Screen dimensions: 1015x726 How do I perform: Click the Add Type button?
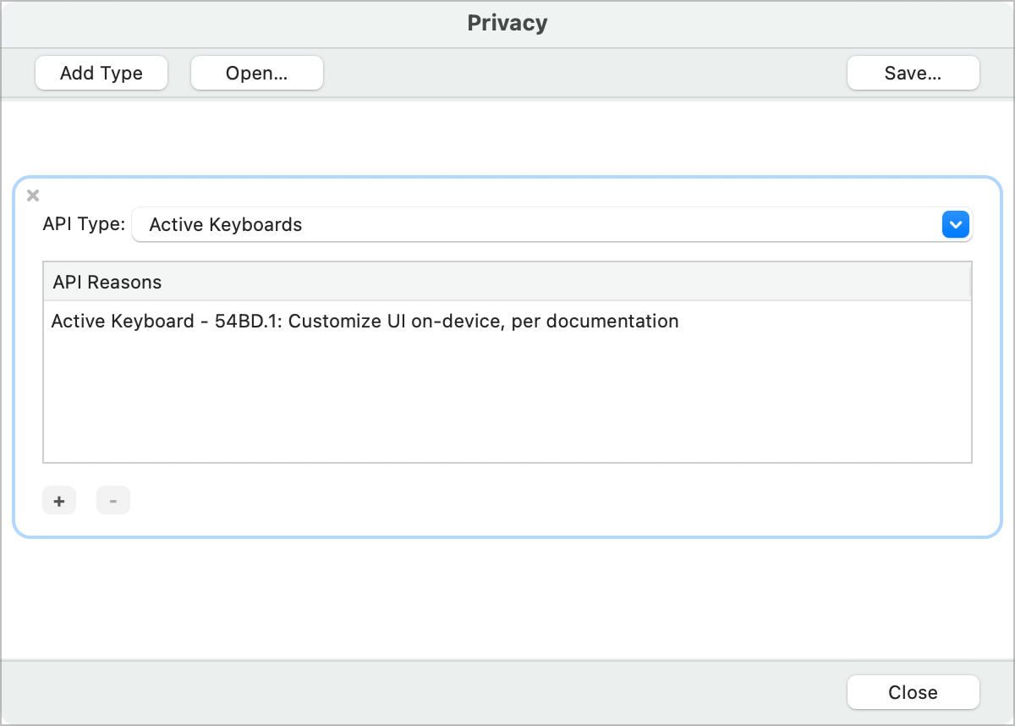(x=101, y=73)
